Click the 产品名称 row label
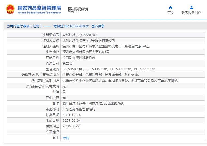The width and height of the screenshot is (207, 146). [52, 58]
